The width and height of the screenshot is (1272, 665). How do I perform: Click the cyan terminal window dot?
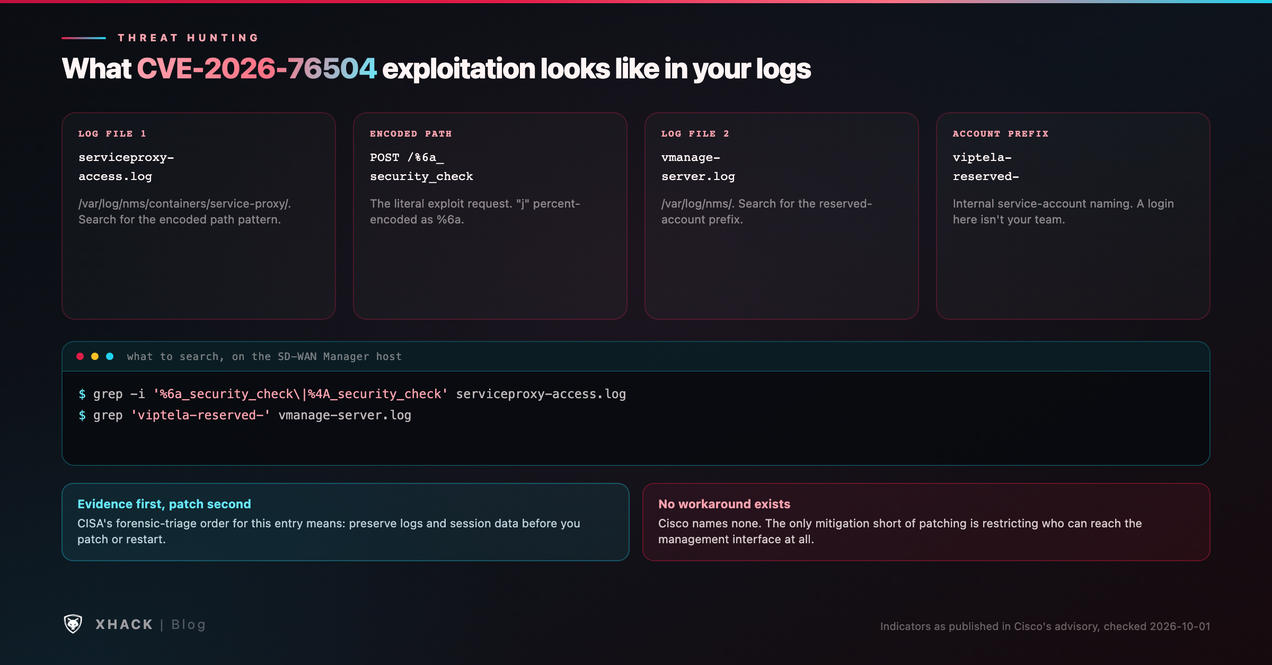pos(110,356)
